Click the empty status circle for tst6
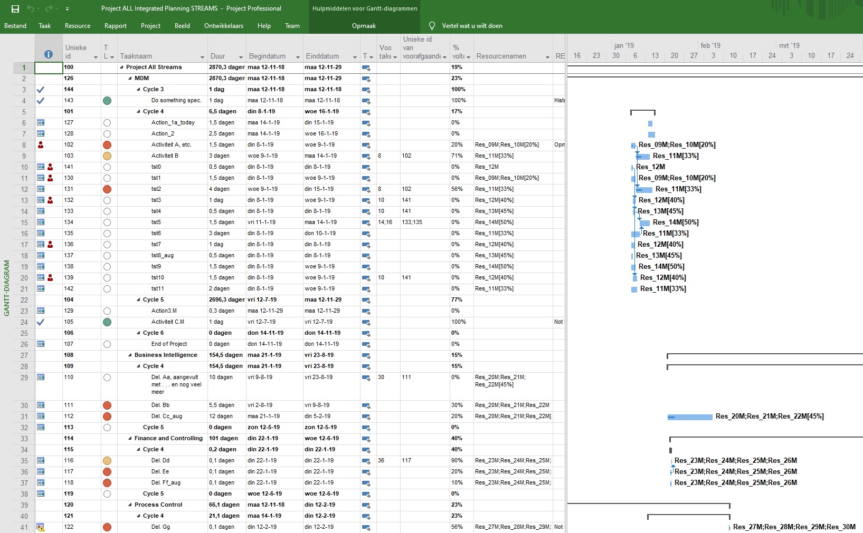This screenshot has width=863, height=533. pyautogui.click(x=107, y=234)
